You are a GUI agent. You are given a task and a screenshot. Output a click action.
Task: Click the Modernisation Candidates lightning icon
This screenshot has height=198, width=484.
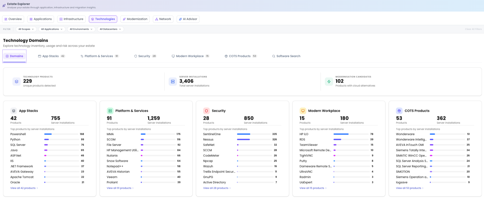(329, 81)
